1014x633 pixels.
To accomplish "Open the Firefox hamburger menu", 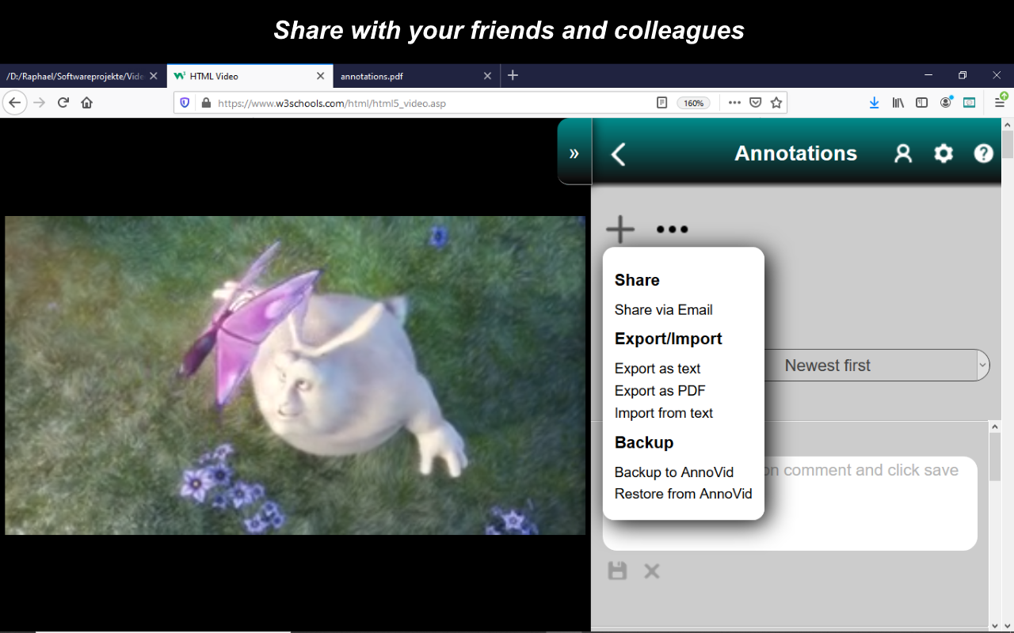I will pyautogui.click(x=1001, y=102).
